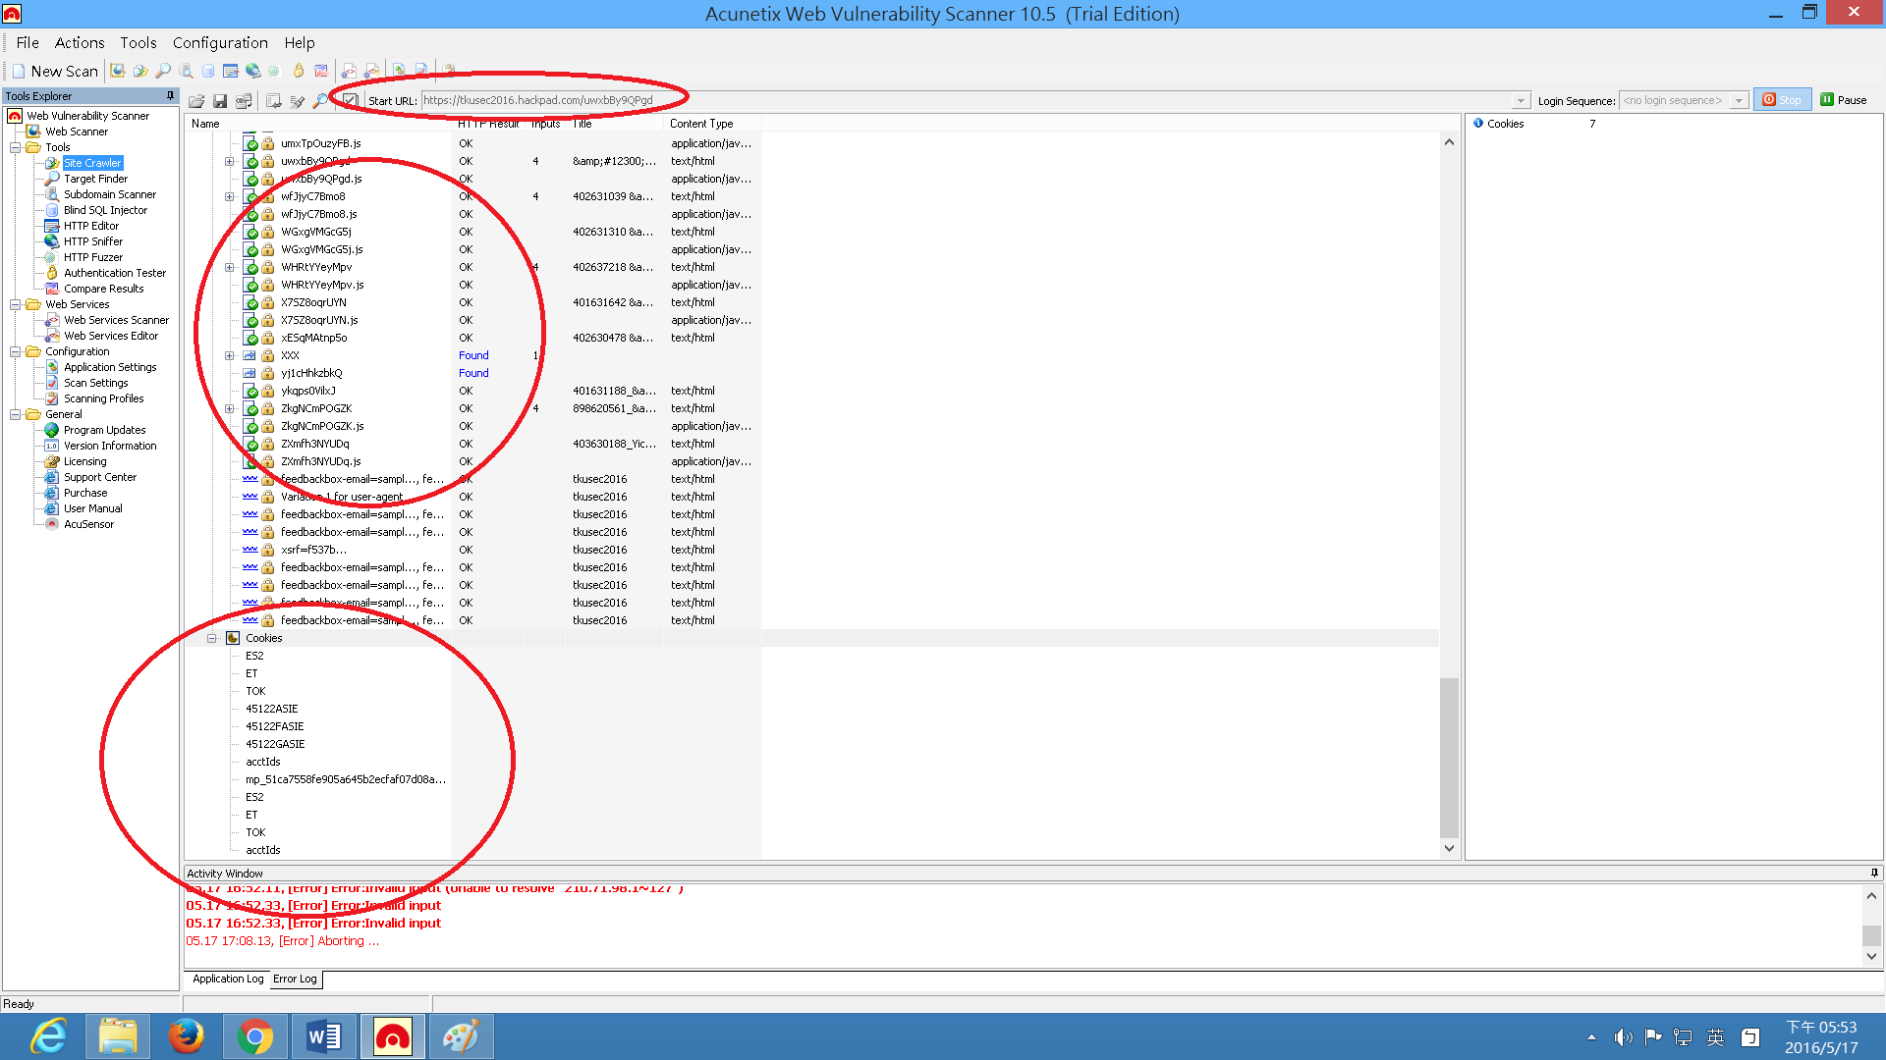Viewport: 1886px width, 1060px height.
Task: Select Licensing in Tools Explorer
Action: click(x=84, y=461)
